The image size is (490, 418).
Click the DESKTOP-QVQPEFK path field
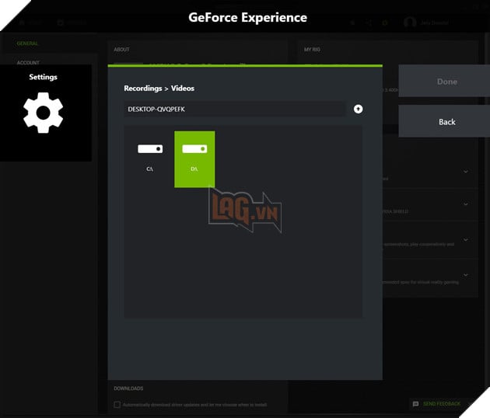tap(235, 110)
